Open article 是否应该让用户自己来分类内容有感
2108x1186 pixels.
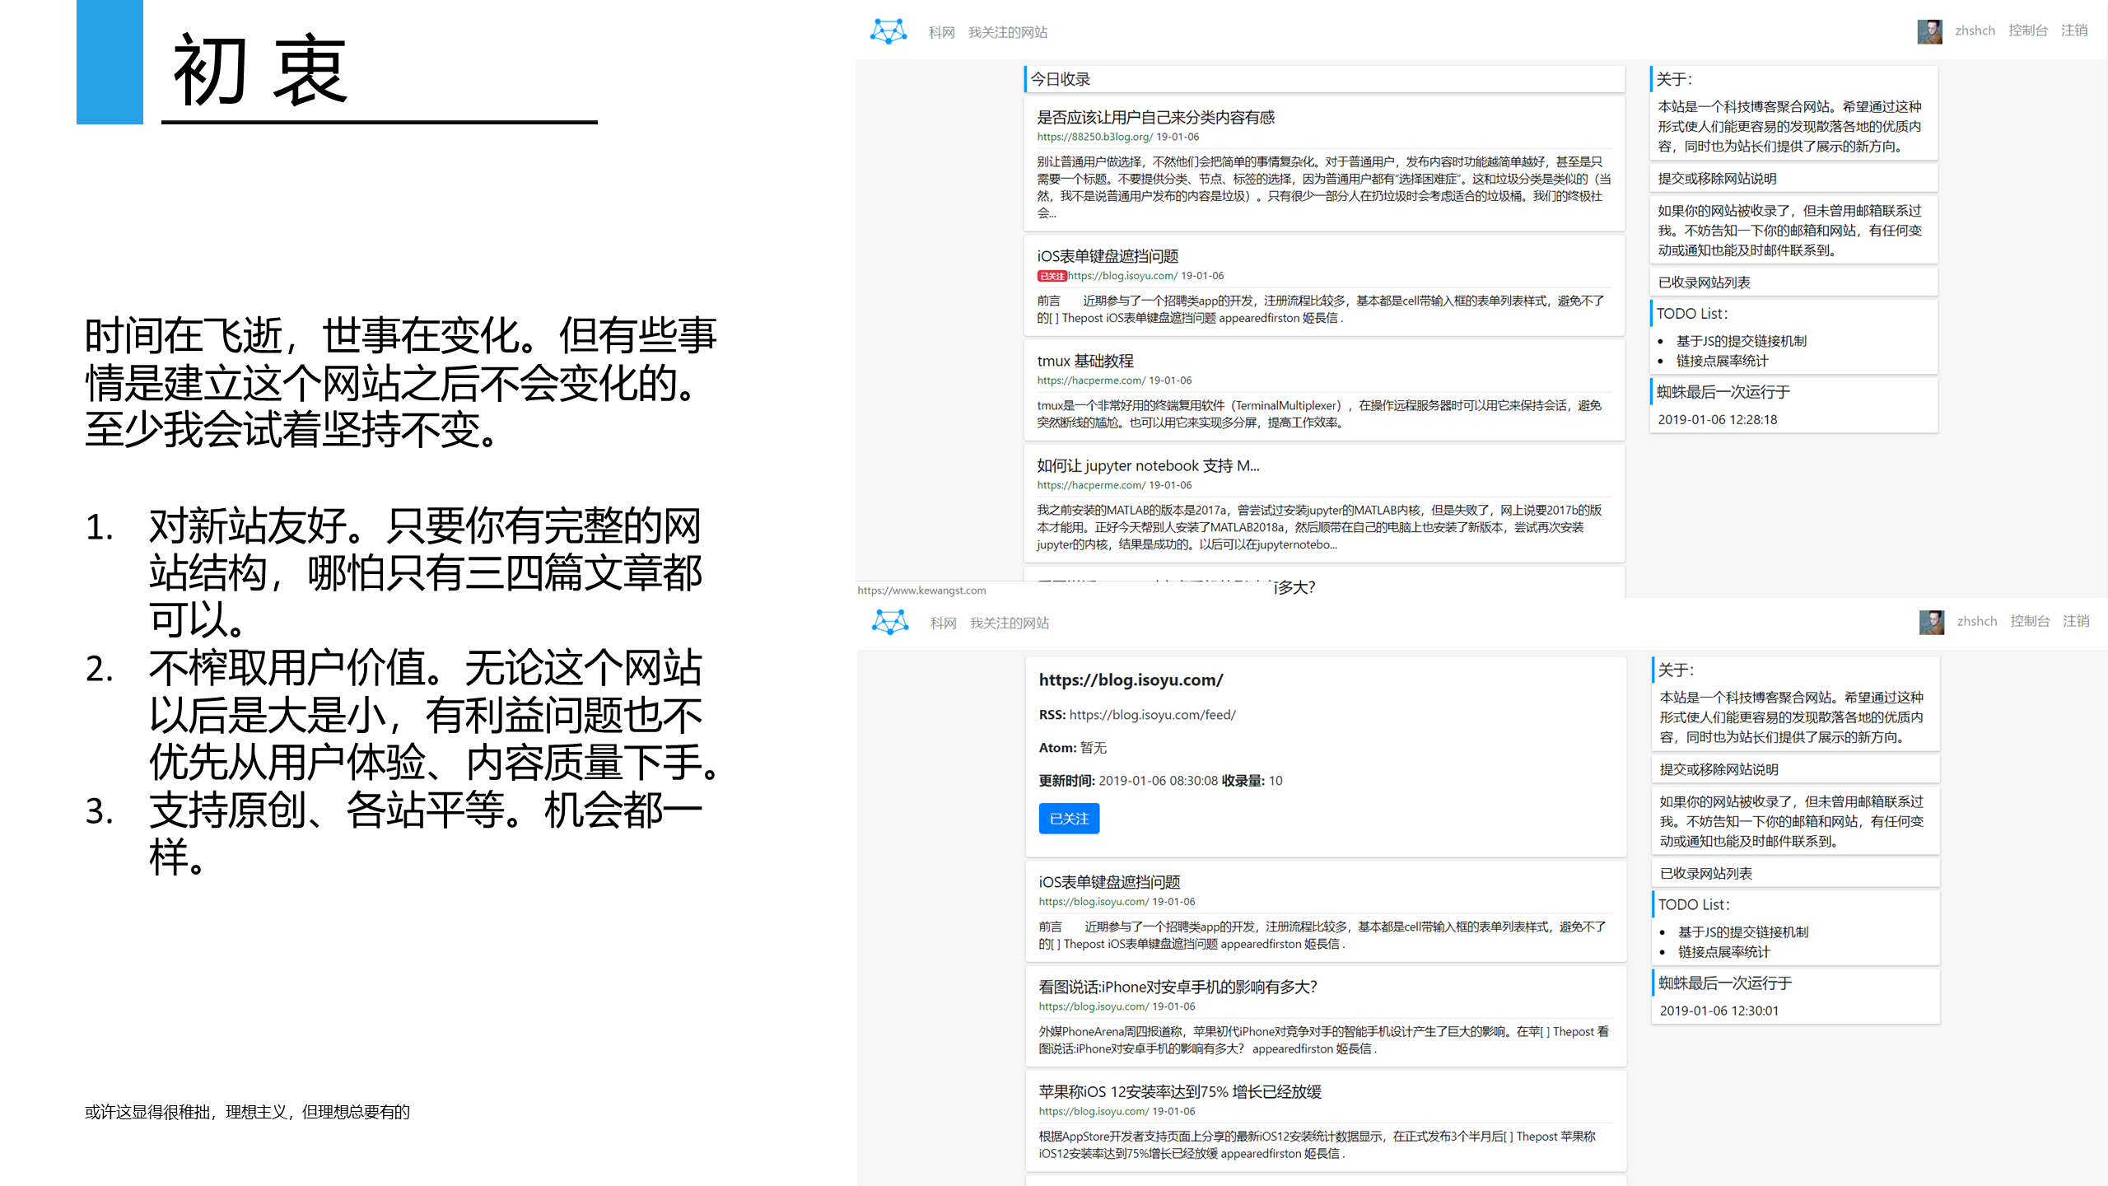pos(1155,117)
